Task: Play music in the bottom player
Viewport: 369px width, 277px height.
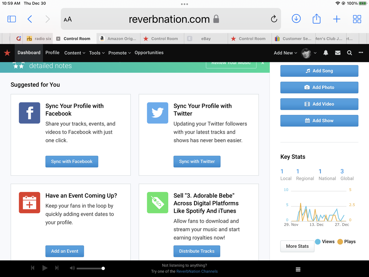Action: [x=45, y=268]
